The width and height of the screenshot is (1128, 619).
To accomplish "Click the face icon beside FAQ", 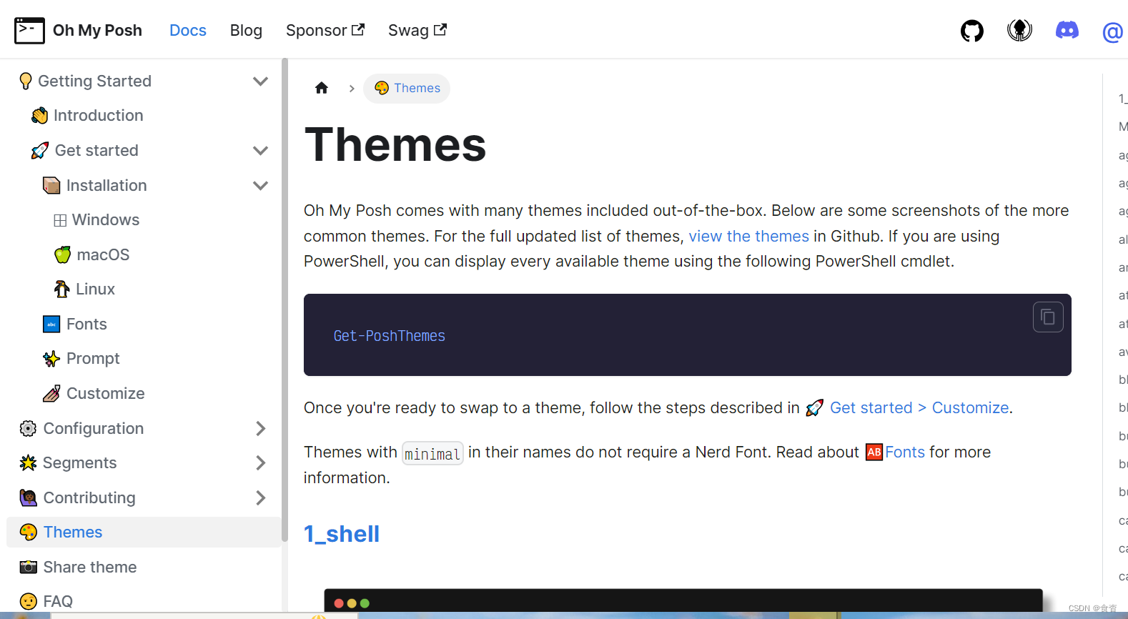I will point(28,601).
